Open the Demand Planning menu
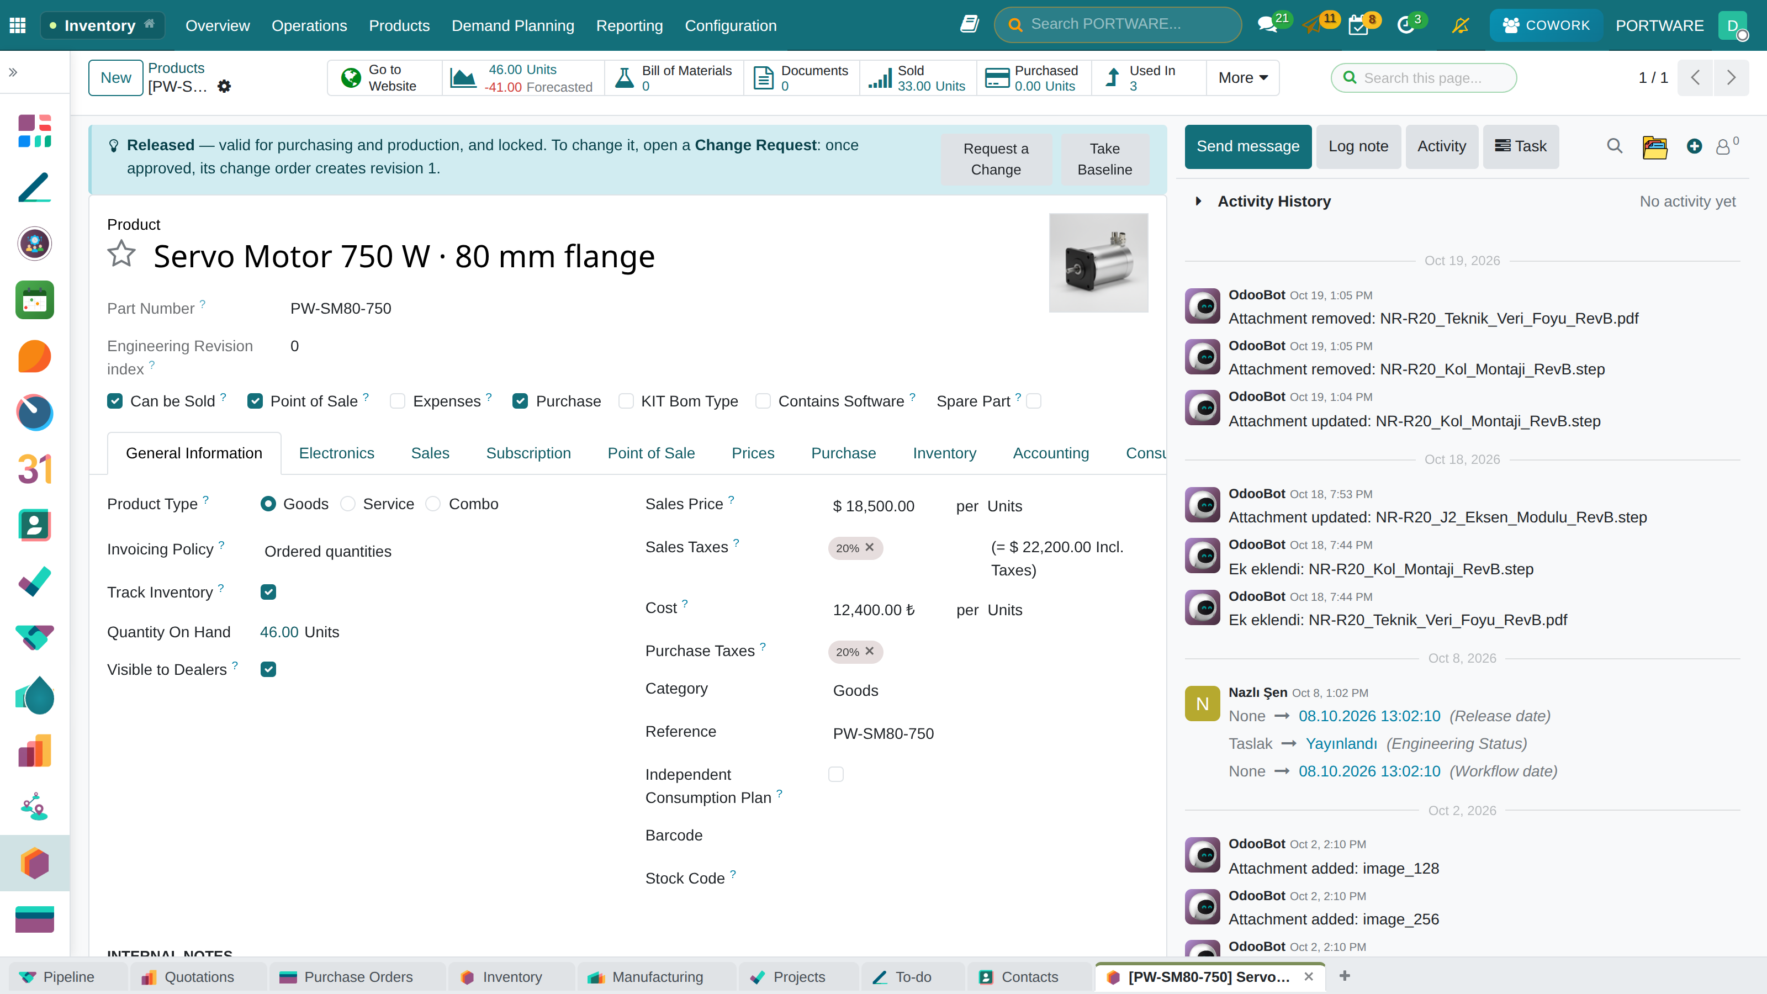 512,25
